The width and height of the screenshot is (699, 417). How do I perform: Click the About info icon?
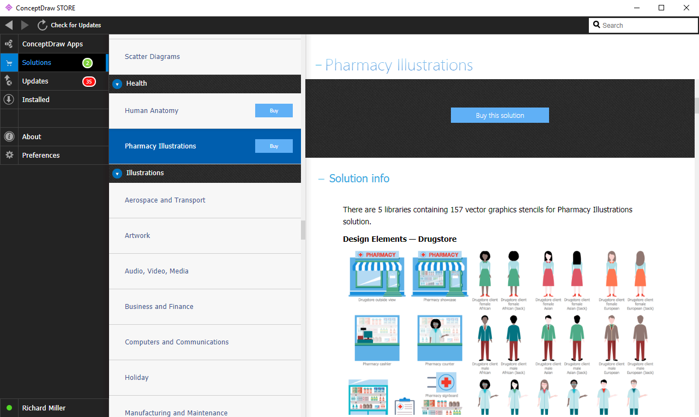[x=9, y=137]
